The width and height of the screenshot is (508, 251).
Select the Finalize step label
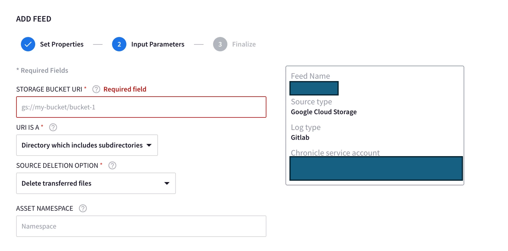point(244,44)
